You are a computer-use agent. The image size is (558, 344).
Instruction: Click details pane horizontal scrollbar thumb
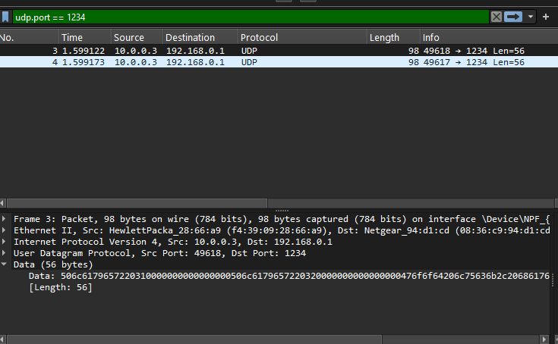pos(194,339)
